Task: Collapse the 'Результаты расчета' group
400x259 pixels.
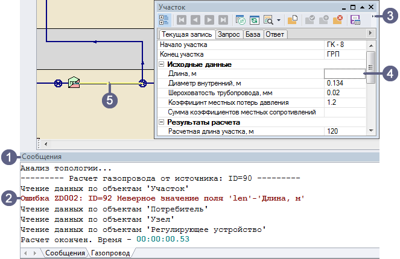Action: coord(162,122)
